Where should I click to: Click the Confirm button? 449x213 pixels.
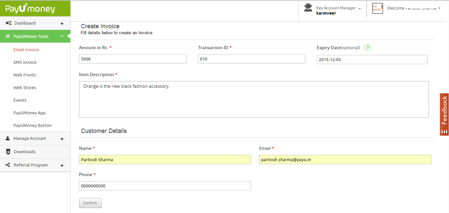click(x=90, y=203)
